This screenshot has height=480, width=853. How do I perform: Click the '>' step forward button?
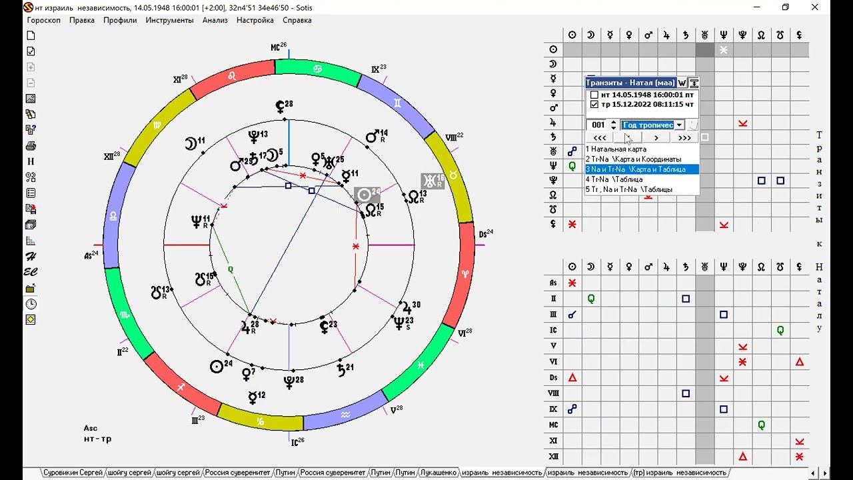[x=656, y=138]
